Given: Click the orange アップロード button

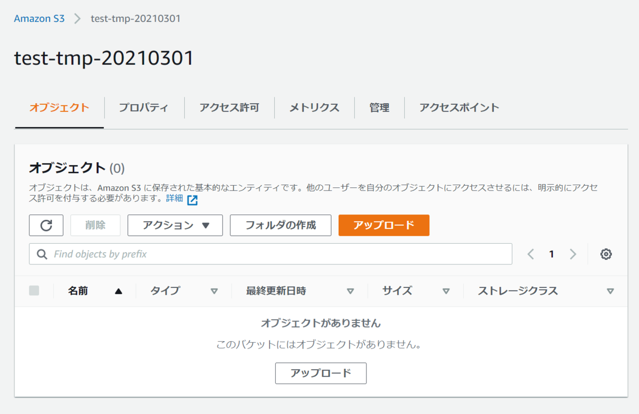Looking at the screenshot, I should coord(383,225).
